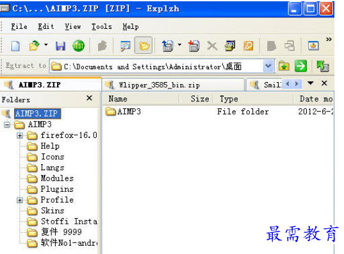Click the grayed document toolbar icon
Image resolution: width=344 pixels, height=254 pixels.
click(x=272, y=46)
